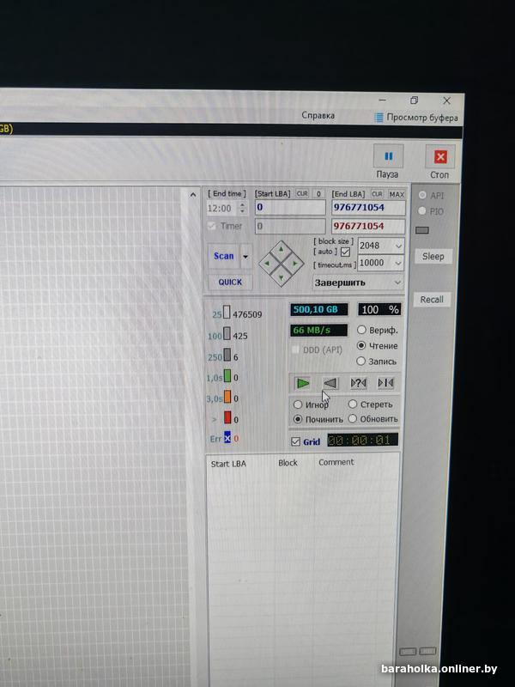Image resolution: width=515 pixels, height=687 pixels.
Task: Open the Завершить action dropdown
Action: point(358,283)
